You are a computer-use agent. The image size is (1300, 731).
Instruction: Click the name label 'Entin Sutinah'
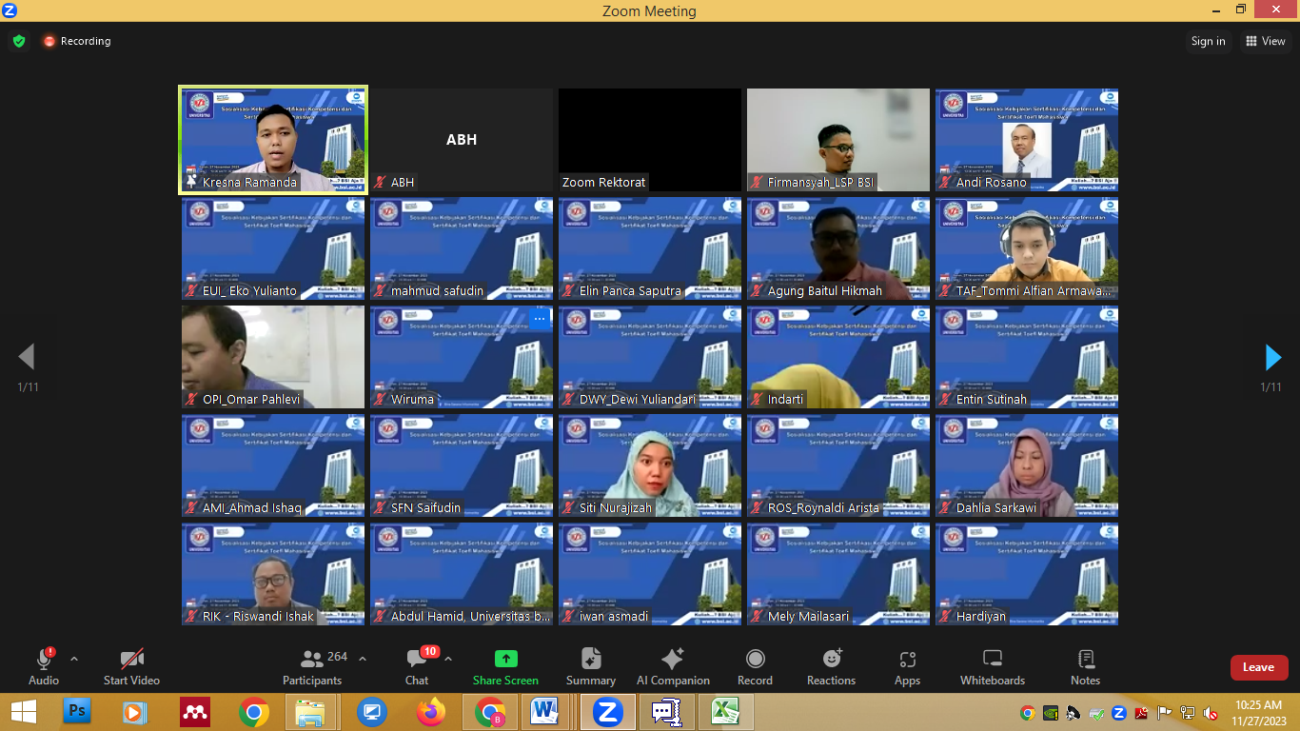(x=992, y=399)
